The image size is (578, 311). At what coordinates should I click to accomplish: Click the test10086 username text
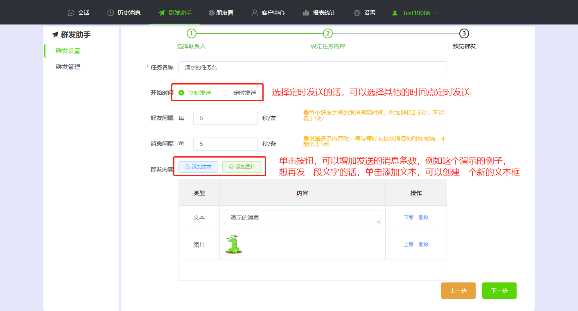coord(417,13)
